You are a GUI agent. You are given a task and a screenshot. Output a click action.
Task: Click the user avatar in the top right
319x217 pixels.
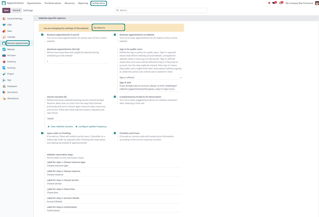(x=317, y=3)
